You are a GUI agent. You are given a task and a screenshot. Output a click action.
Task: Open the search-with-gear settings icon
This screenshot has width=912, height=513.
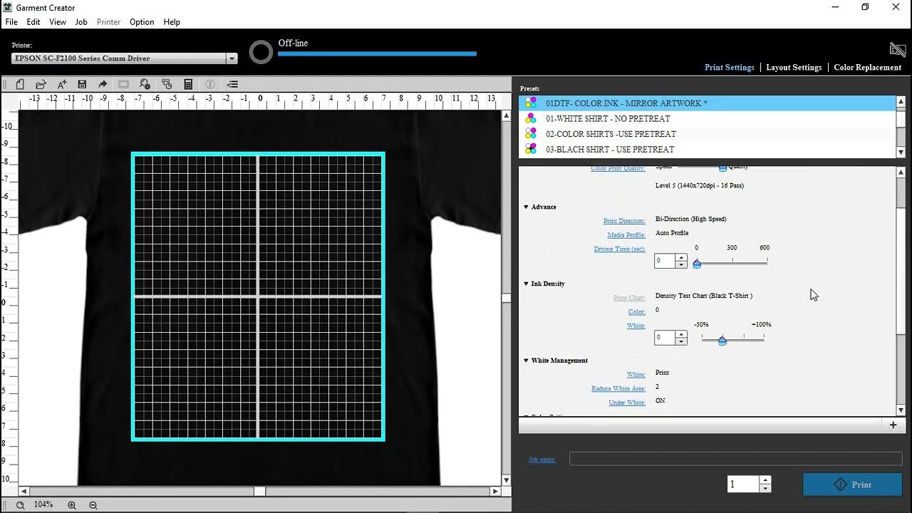[145, 84]
